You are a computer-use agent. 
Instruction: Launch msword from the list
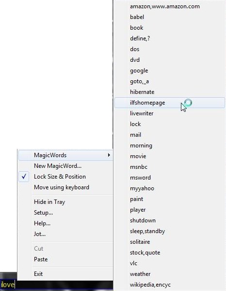coord(170,178)
